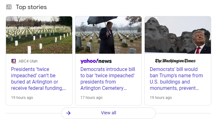Click "17 hours ago" on Yahoo News card
The image size is (216, 125).
click(91, 98)
